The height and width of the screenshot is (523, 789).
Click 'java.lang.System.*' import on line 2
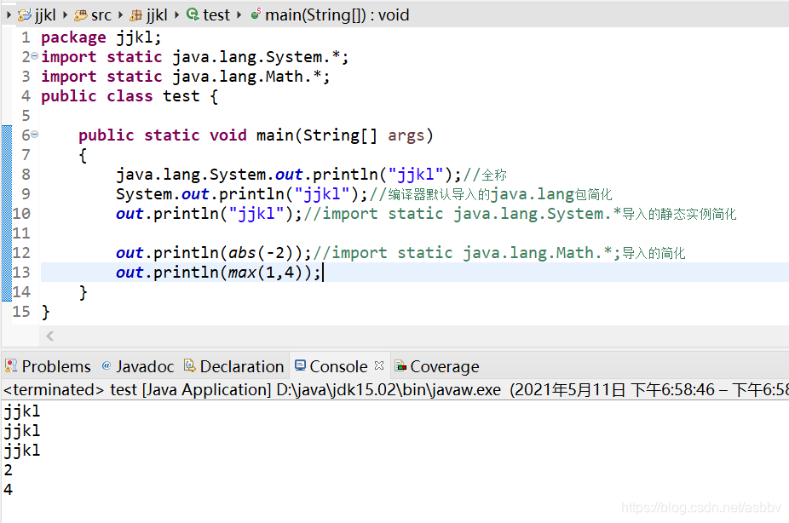pos(256,57)
